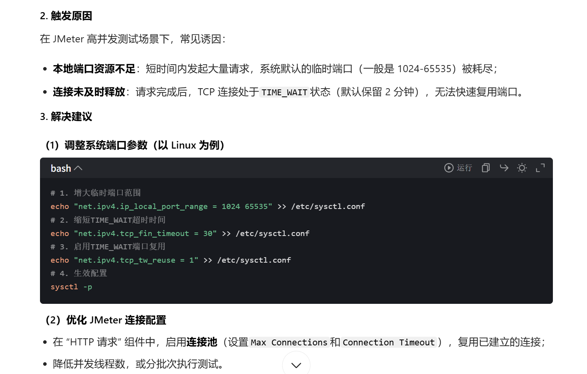
Task: Click the sysctl -p command line
Action: point(71,287)
